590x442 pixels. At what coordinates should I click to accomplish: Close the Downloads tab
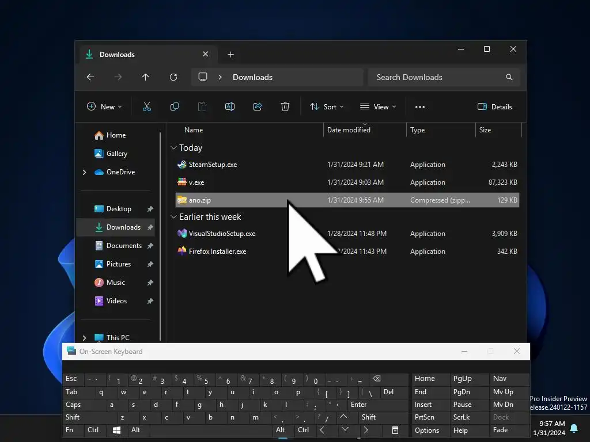[x=206, y=54]
